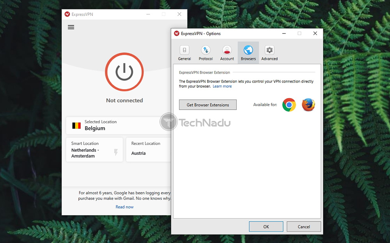Close the ExpressVPN Options window
The height and width of the screenshot is (243, 390).
pyautogui.click(x=315, y=33)
